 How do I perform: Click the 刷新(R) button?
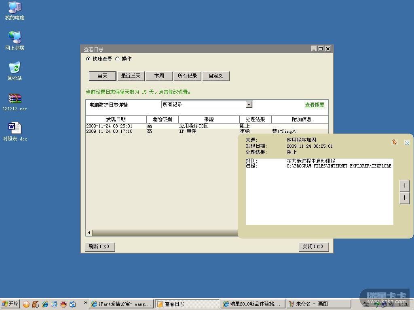(100, 247)
